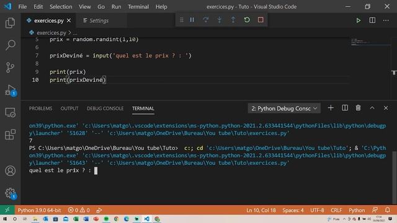Click the breadcrumb ellipsis item
397x223 pixels.
[75, 33]
